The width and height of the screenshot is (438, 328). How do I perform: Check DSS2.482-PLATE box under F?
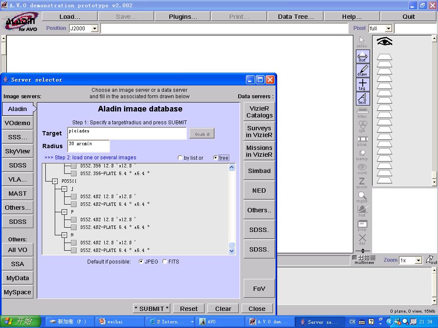74,227
